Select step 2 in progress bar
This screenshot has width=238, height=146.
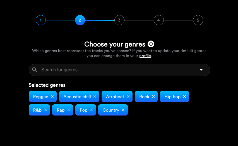[80, 20]
